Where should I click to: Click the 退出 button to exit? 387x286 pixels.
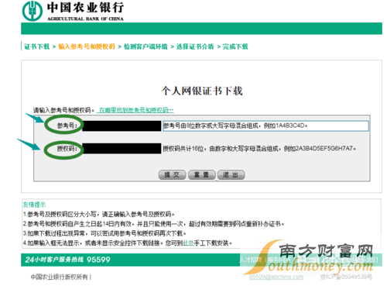pyautogui.click(x=231, y=175)
